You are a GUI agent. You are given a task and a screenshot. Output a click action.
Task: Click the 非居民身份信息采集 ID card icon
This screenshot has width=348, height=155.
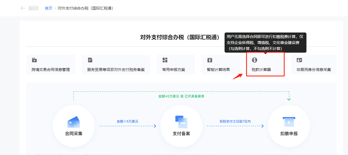tap(299, 60)
